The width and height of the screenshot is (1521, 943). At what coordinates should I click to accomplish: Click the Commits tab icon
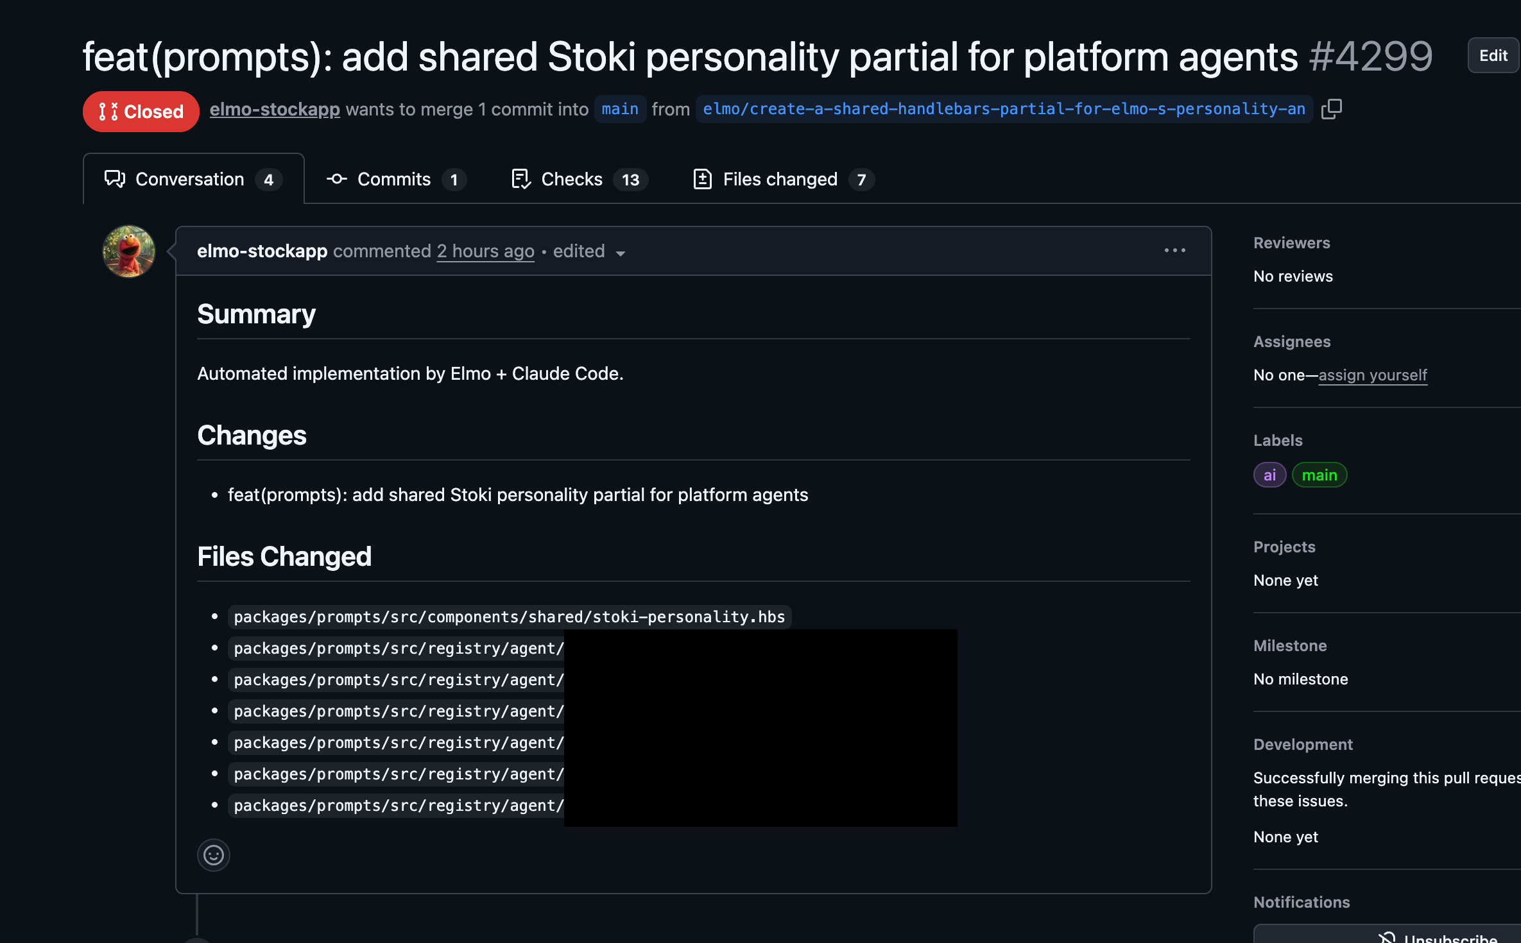click(x=336, y=180)
